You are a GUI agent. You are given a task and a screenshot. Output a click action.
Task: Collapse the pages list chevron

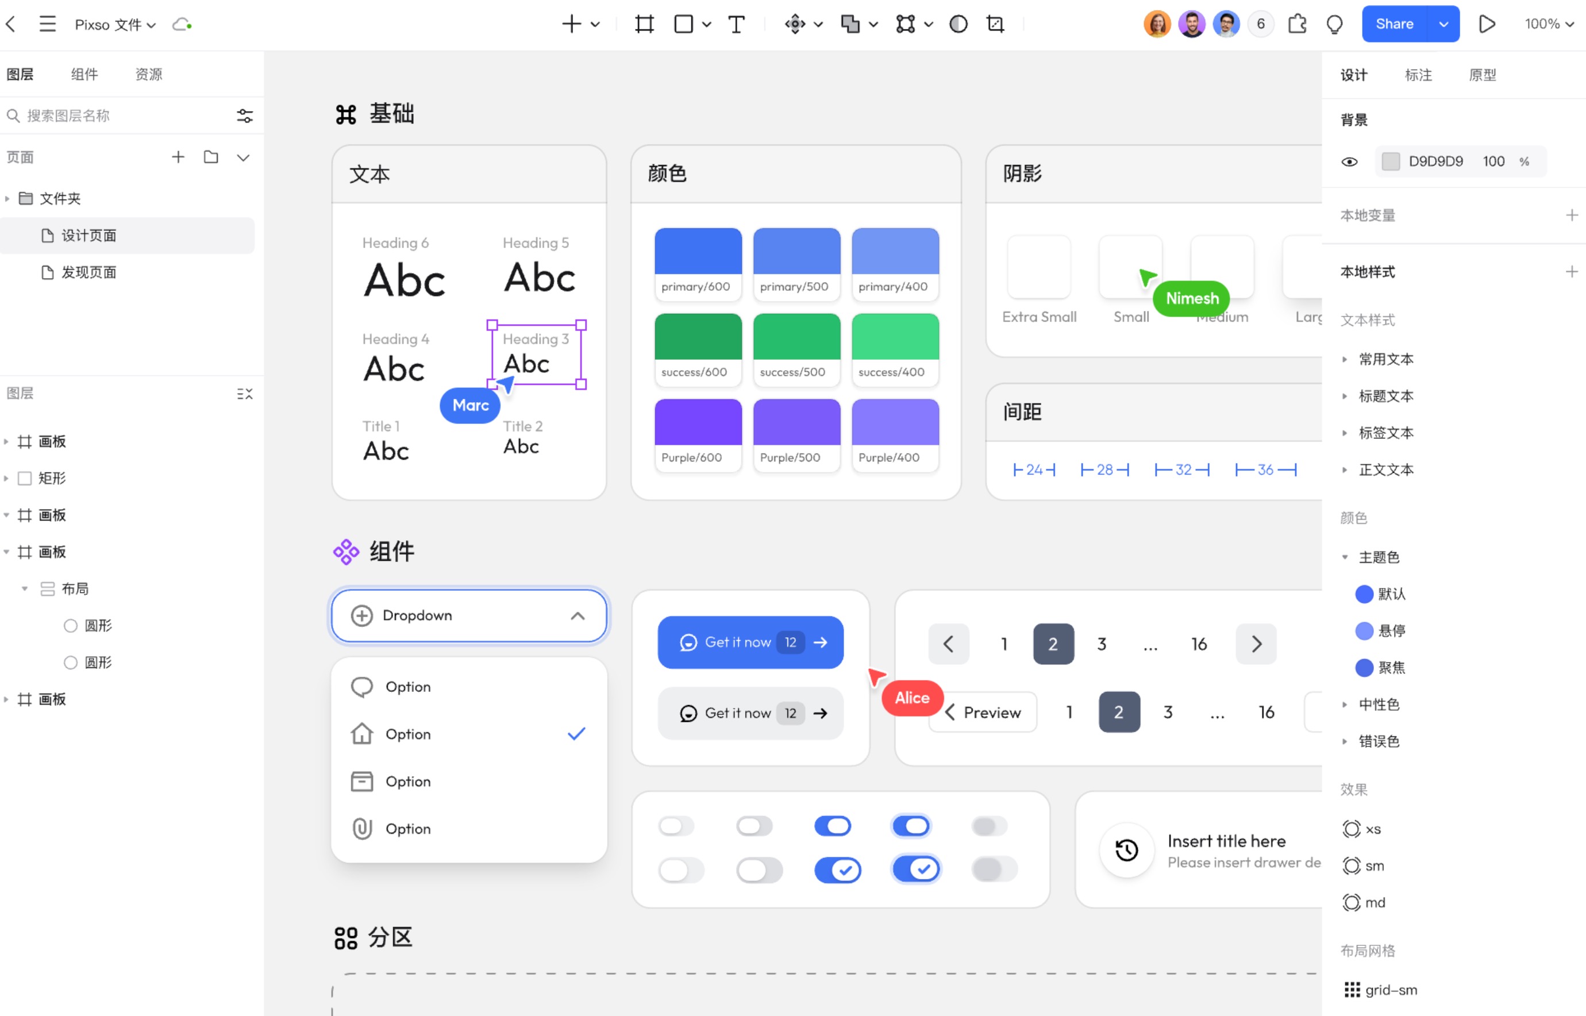pyautogui.click(x=244, y=157)
